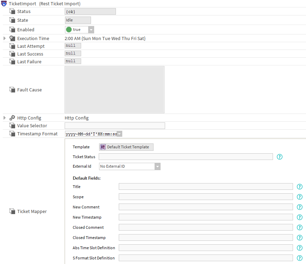Click the Status property icon

pyautogui.click(x=12, y=11)
